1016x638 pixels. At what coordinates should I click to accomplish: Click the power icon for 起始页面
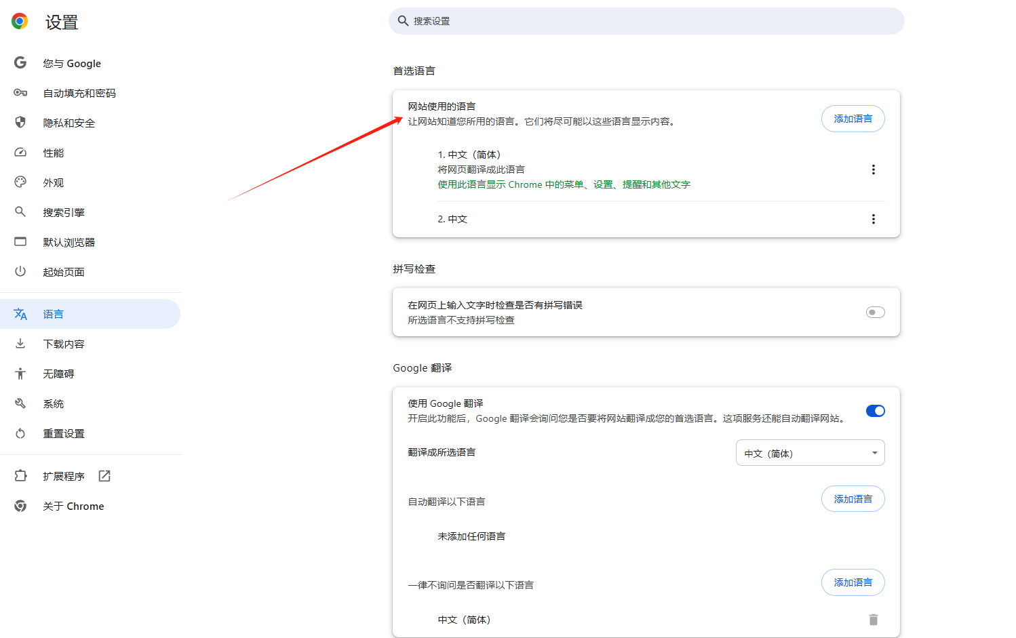coord(20,272)
